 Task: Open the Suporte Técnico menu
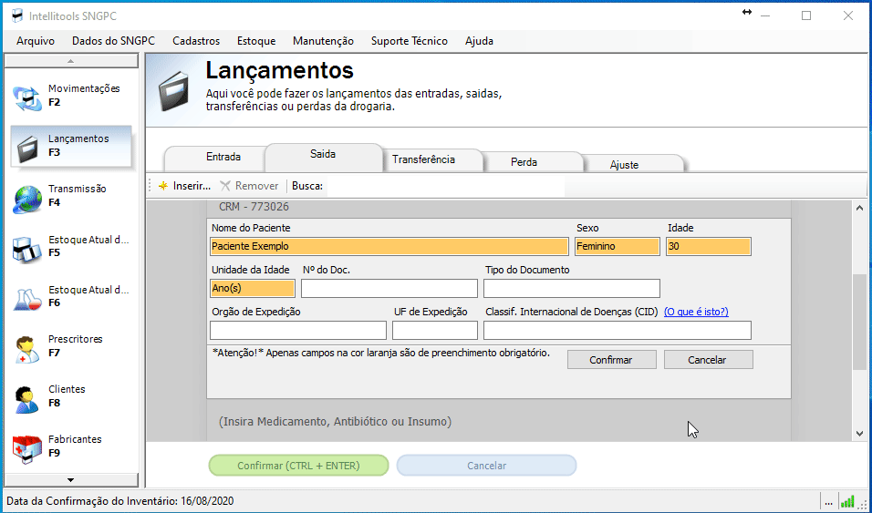pyautogui.click(x=410, y=41)
